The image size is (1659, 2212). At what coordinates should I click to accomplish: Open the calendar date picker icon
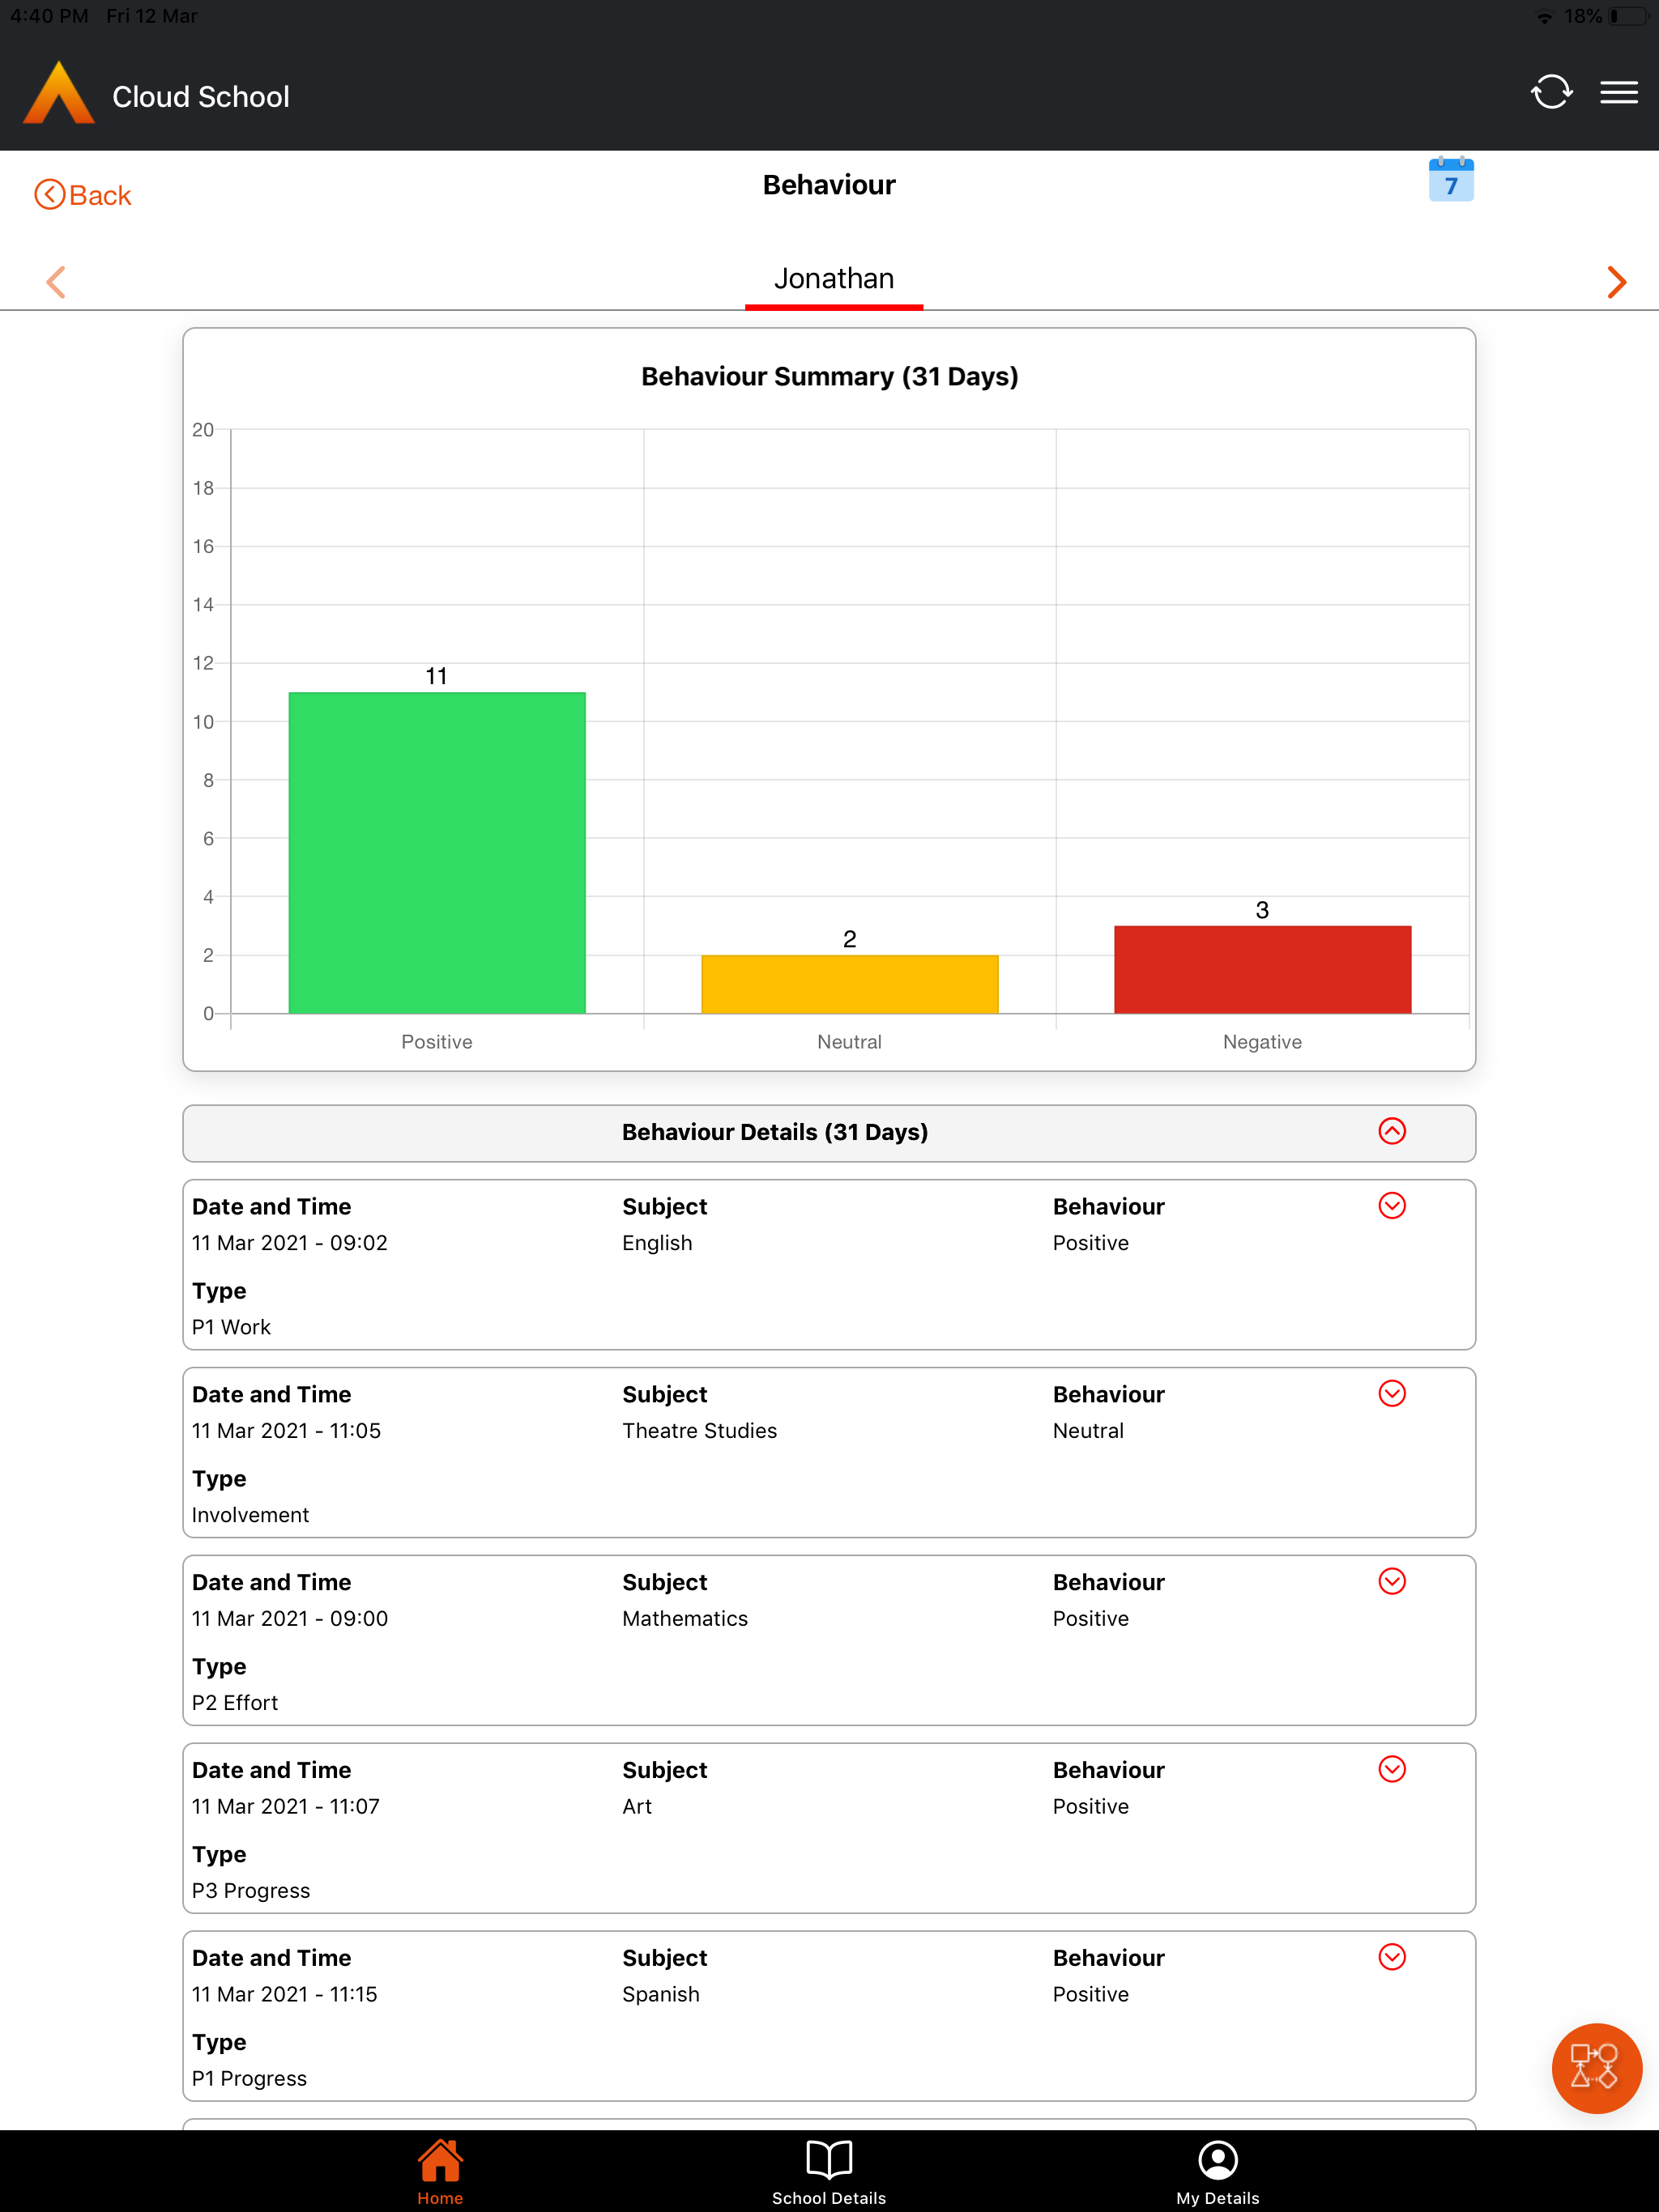[1450, 180]
